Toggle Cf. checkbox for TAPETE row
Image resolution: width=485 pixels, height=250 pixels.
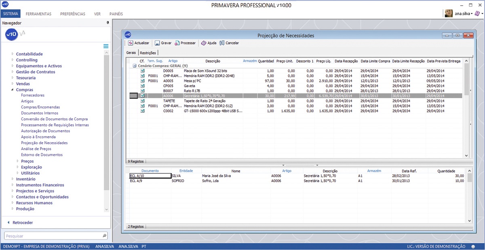(x=142, y=101)
